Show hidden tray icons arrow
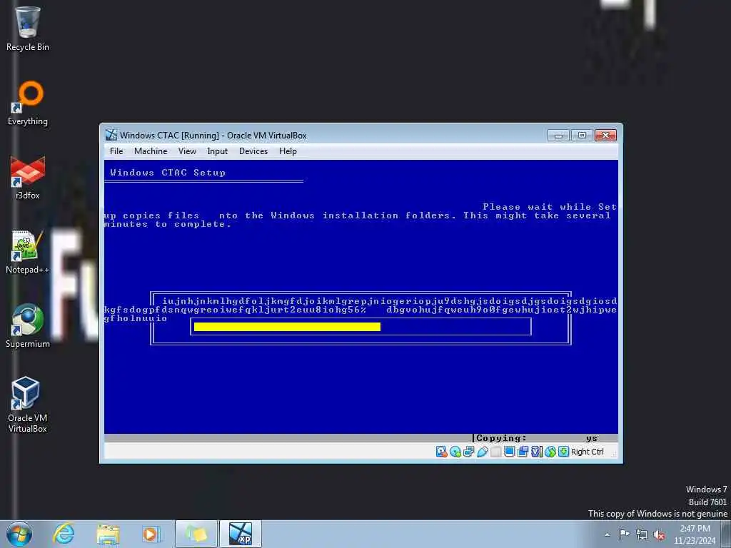 click(x=607, y=534)
